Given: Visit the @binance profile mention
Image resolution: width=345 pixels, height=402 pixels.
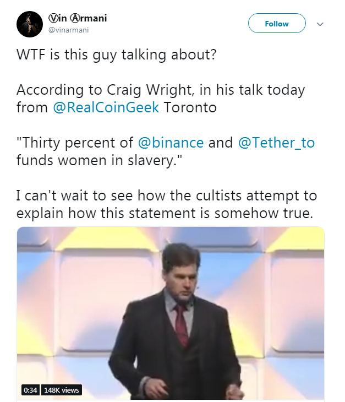Looking at the screenshot, I should [x=171, y=144].
